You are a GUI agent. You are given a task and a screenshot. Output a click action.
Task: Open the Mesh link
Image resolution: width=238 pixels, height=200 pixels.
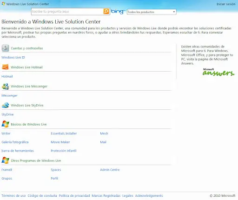coord(104,133)
